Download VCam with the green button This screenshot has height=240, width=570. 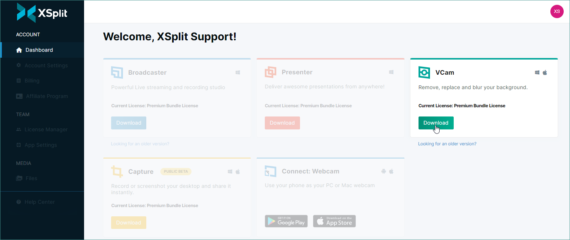click(436, 123)
